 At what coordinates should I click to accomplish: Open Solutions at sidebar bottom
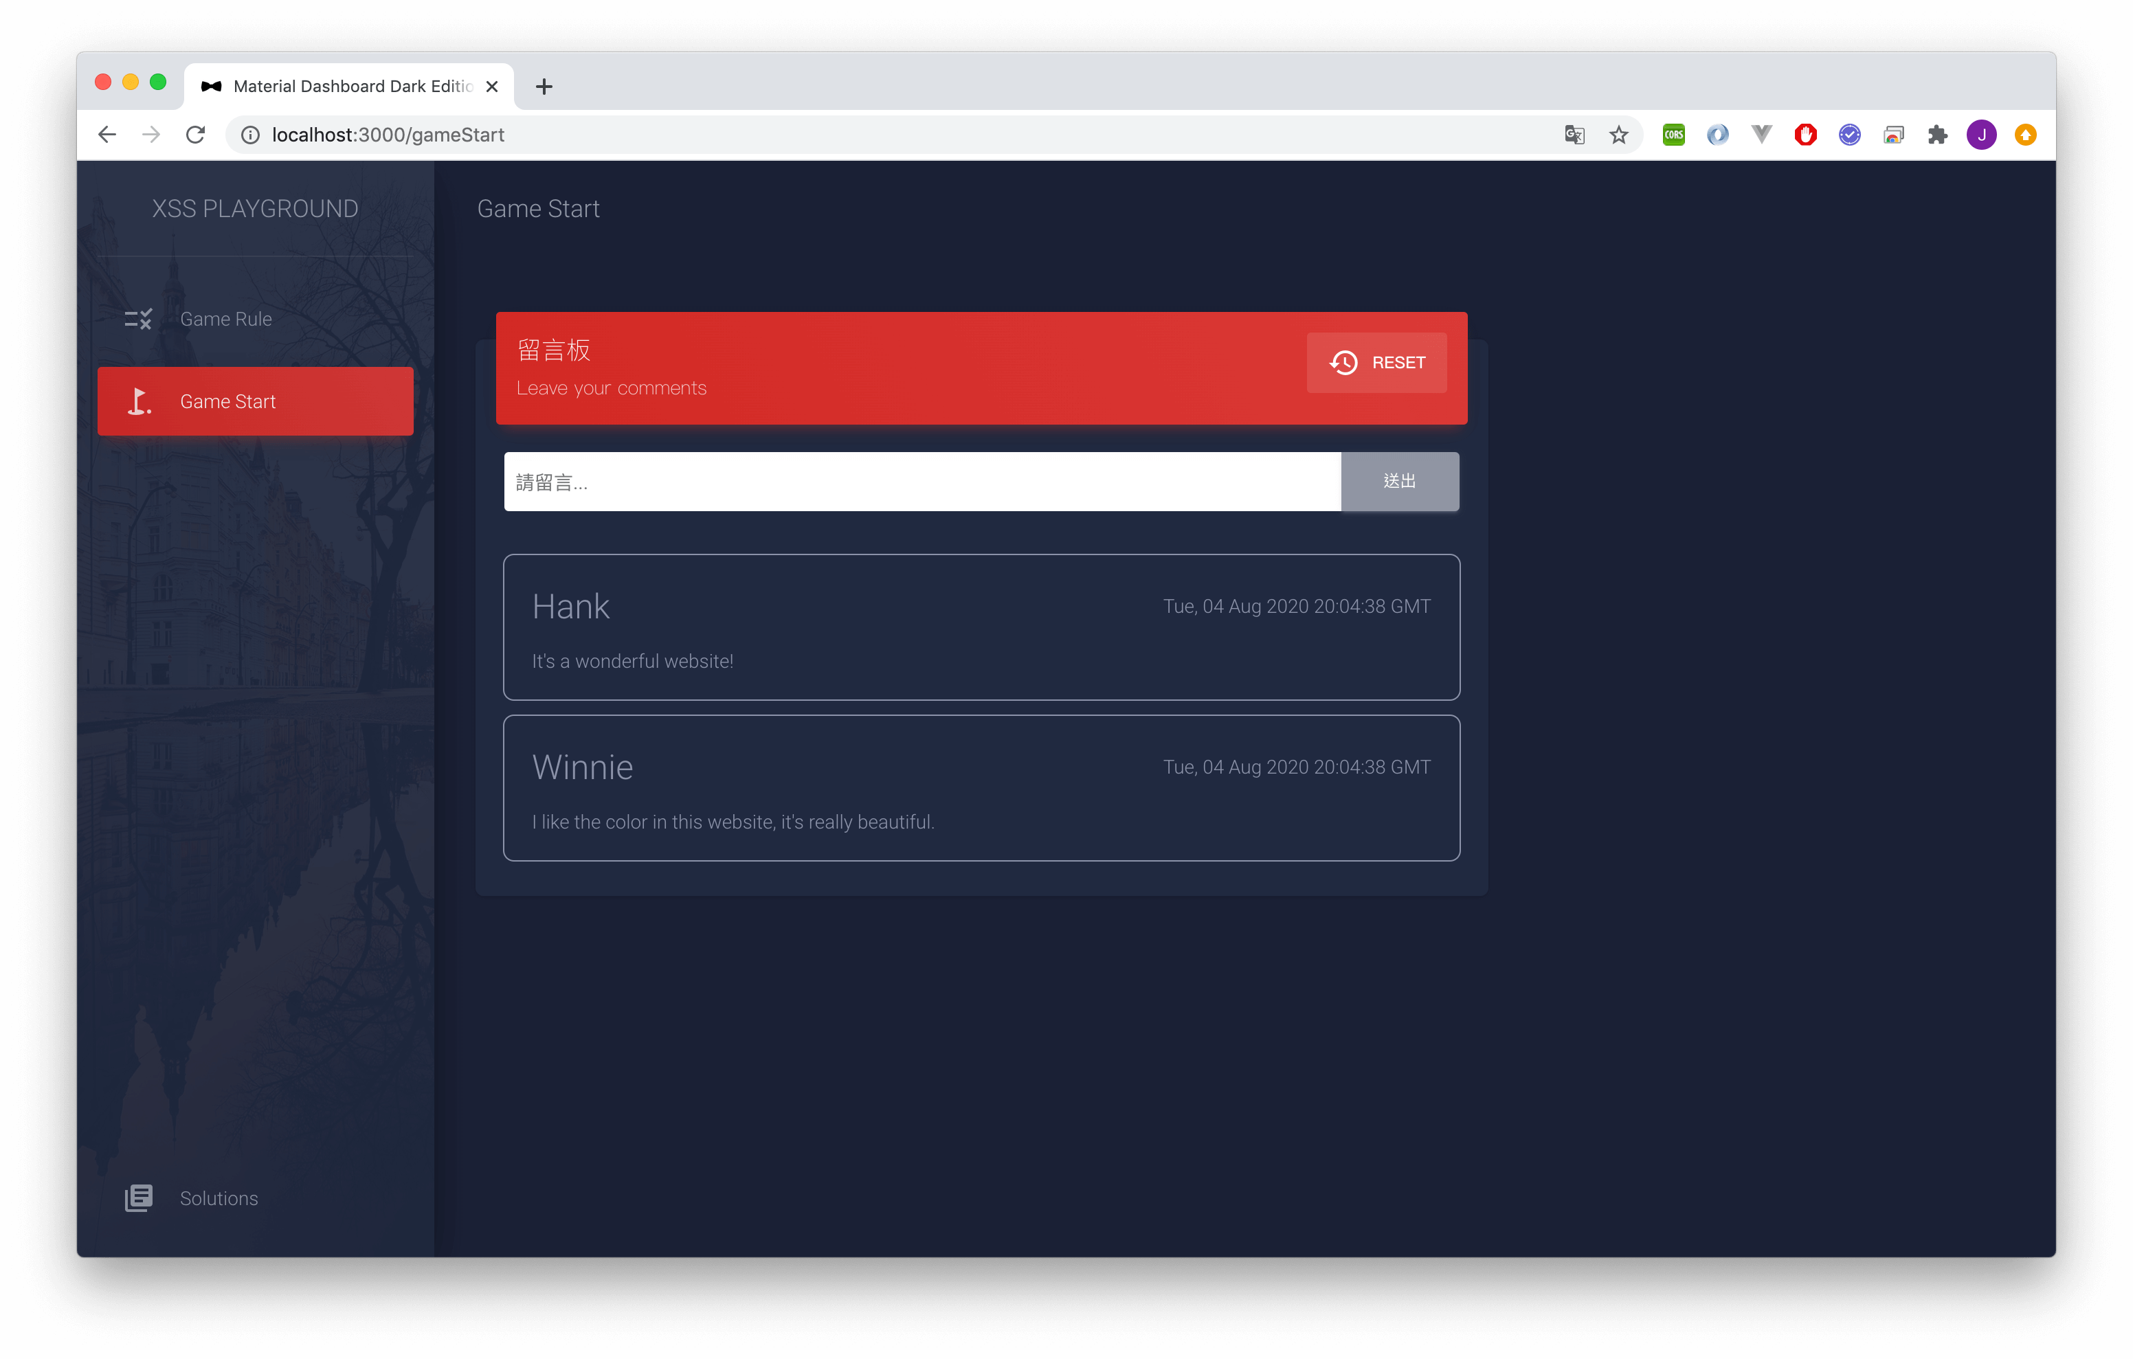click(x=219, y=1198)
